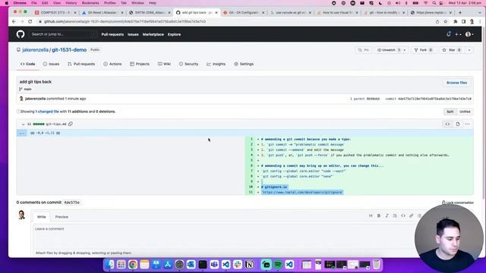Open Marketplace in top navigation
486x273 pixels.
(x=153, y=34)
